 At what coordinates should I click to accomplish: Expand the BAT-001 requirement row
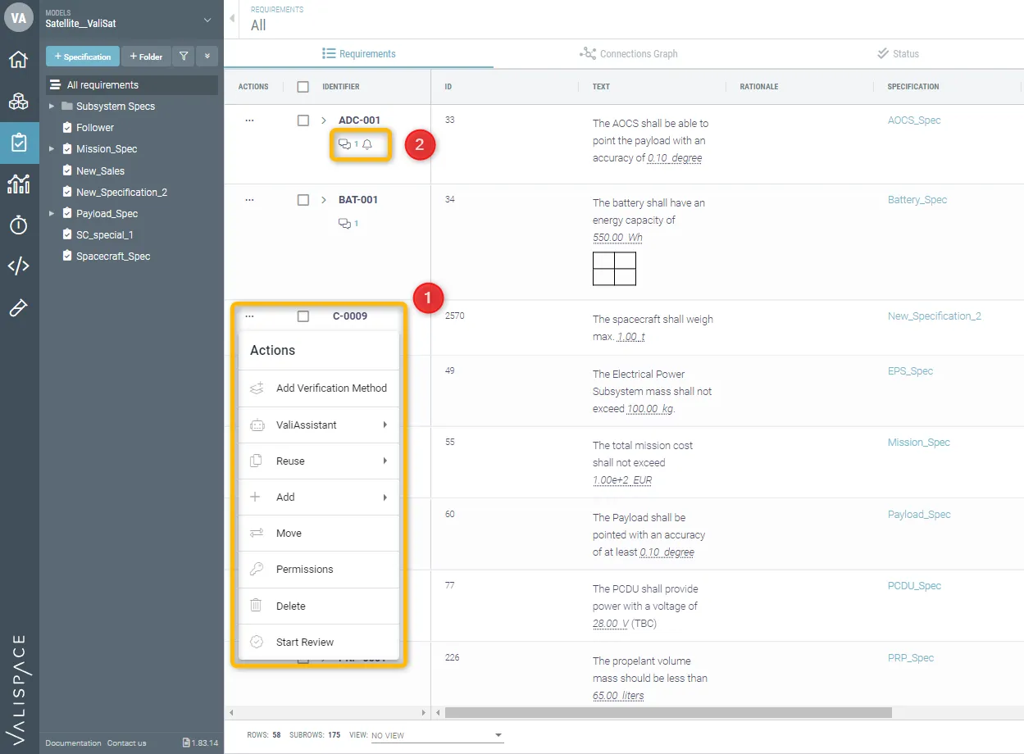324,200
